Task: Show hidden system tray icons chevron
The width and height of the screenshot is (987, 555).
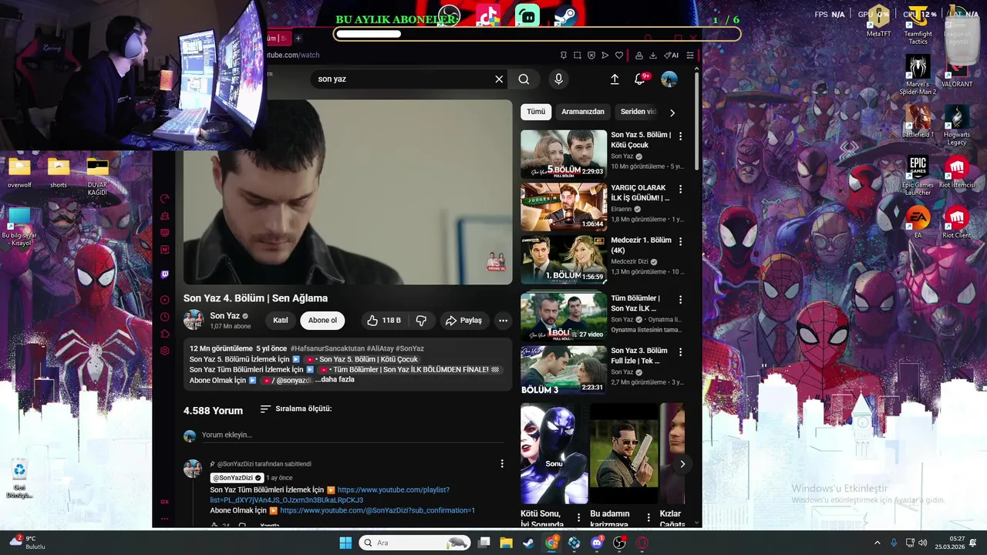Action: [877, 543]
